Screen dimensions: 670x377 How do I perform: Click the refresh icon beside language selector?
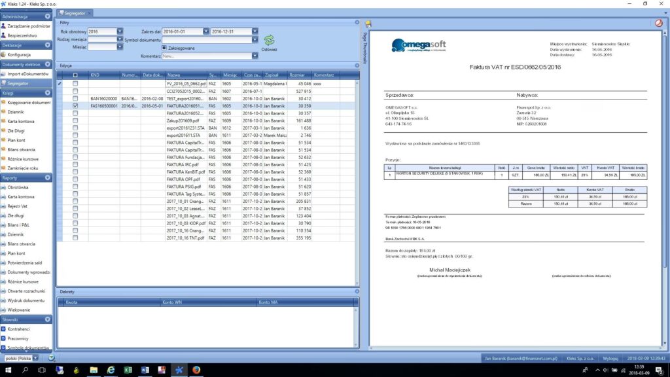click(x=51, y=358)
